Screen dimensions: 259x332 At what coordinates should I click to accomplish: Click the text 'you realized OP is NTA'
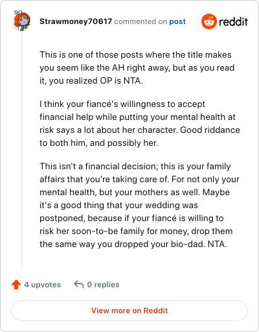point(96,81)
